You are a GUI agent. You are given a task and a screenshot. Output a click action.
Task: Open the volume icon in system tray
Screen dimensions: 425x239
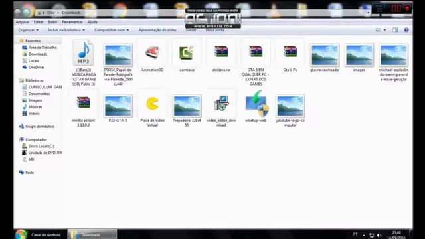(x=379, y=235)
